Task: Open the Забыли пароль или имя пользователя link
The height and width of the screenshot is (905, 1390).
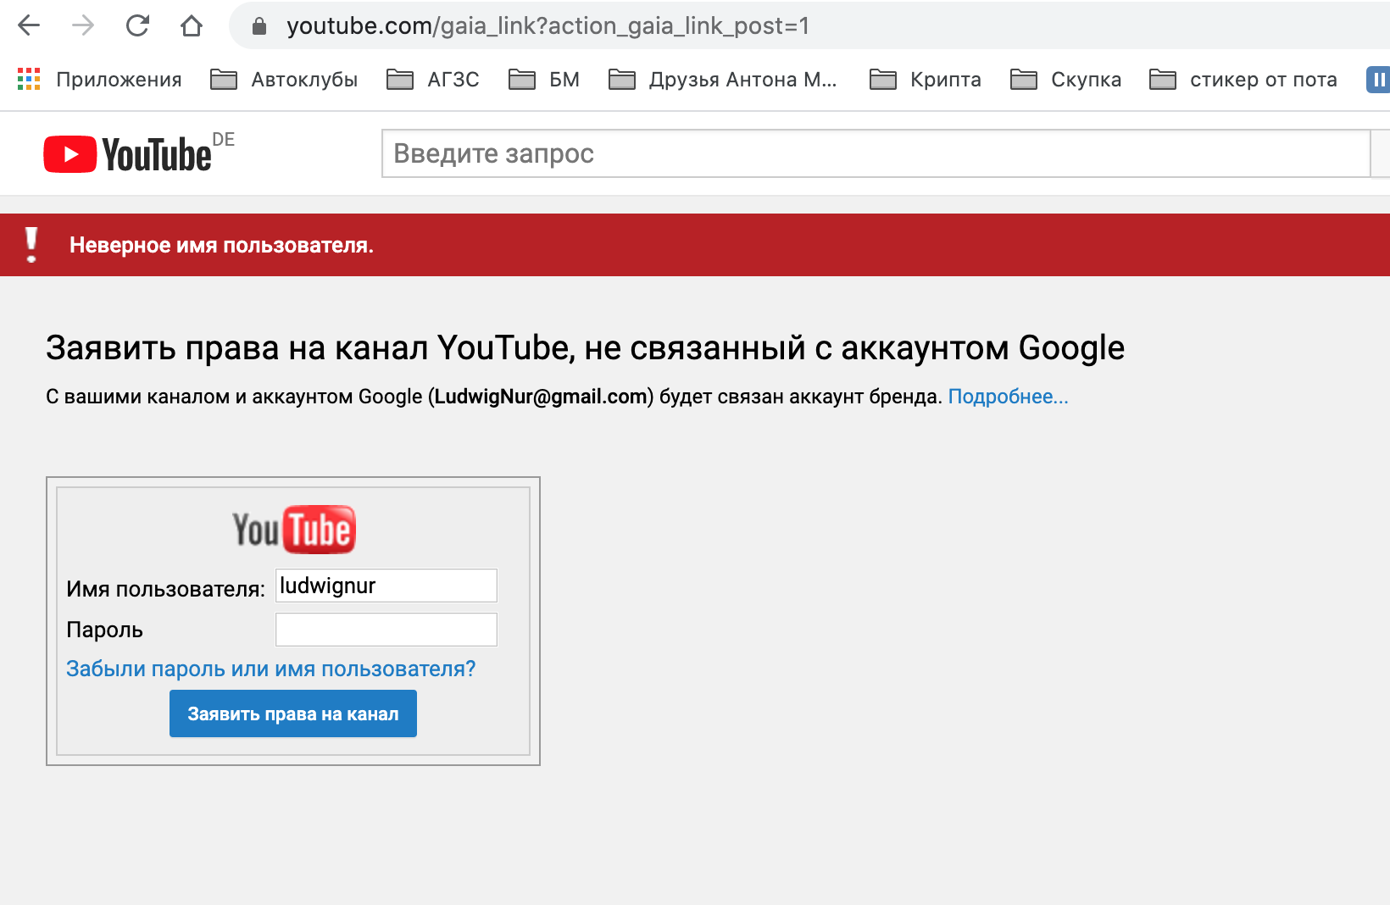Action: point(271,669)
